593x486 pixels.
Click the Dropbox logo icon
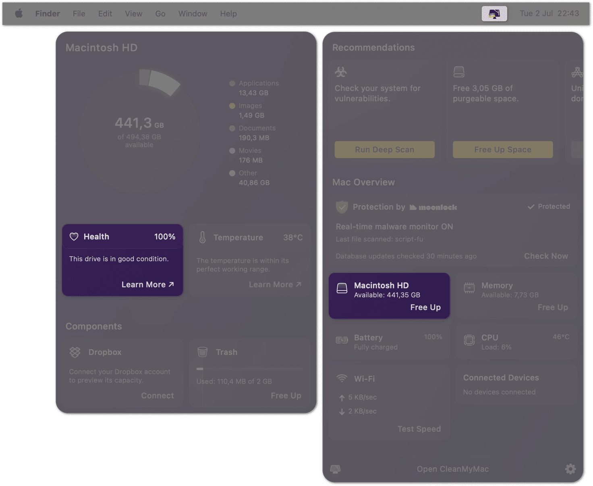[75, 352]
